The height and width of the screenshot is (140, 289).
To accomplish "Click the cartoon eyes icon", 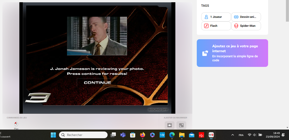I will coord(236,17).
